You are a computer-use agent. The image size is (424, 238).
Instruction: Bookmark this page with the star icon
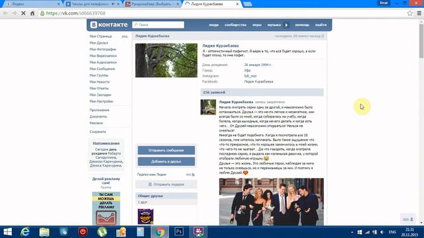coord(410,13)
